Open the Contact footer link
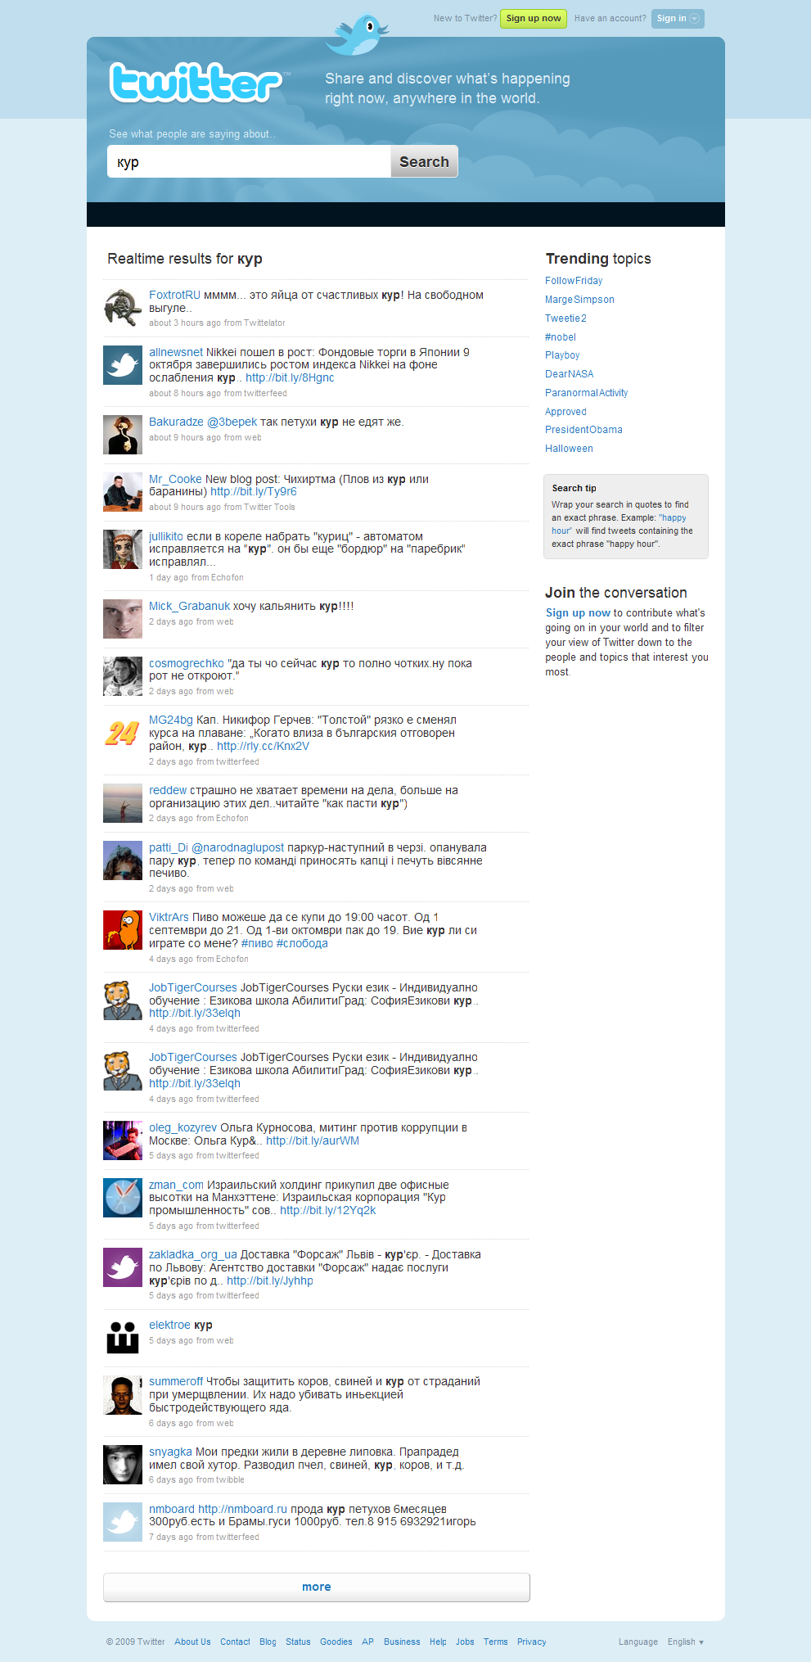This screenshot has height=1662, width=811. pyautogui.click(x=235, y=1642)
